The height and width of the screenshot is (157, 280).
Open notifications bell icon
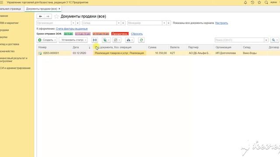pos(245,2)
